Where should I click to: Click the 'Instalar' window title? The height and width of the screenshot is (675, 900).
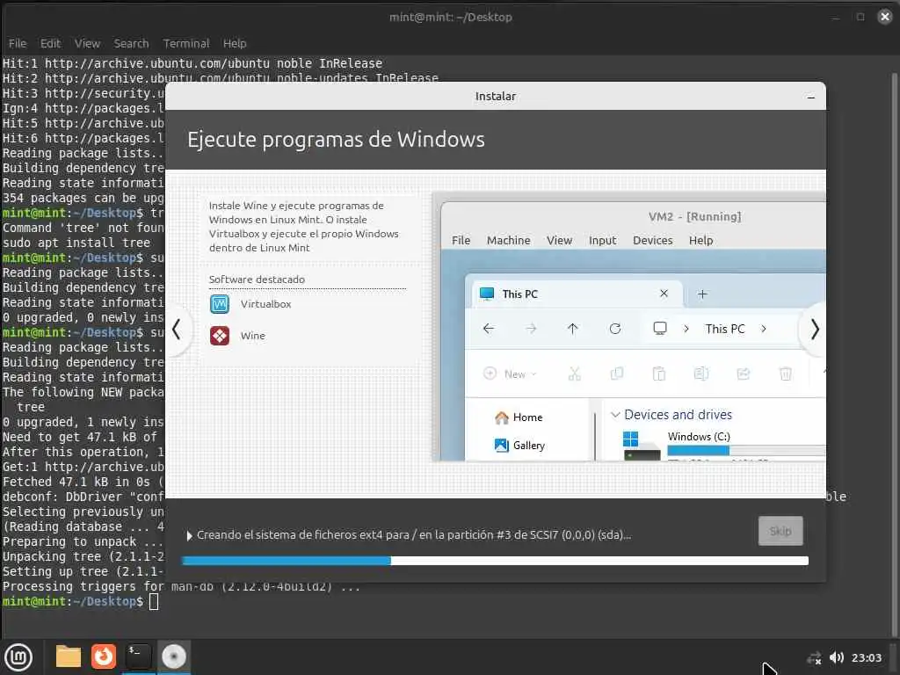[x=496, y=97]
